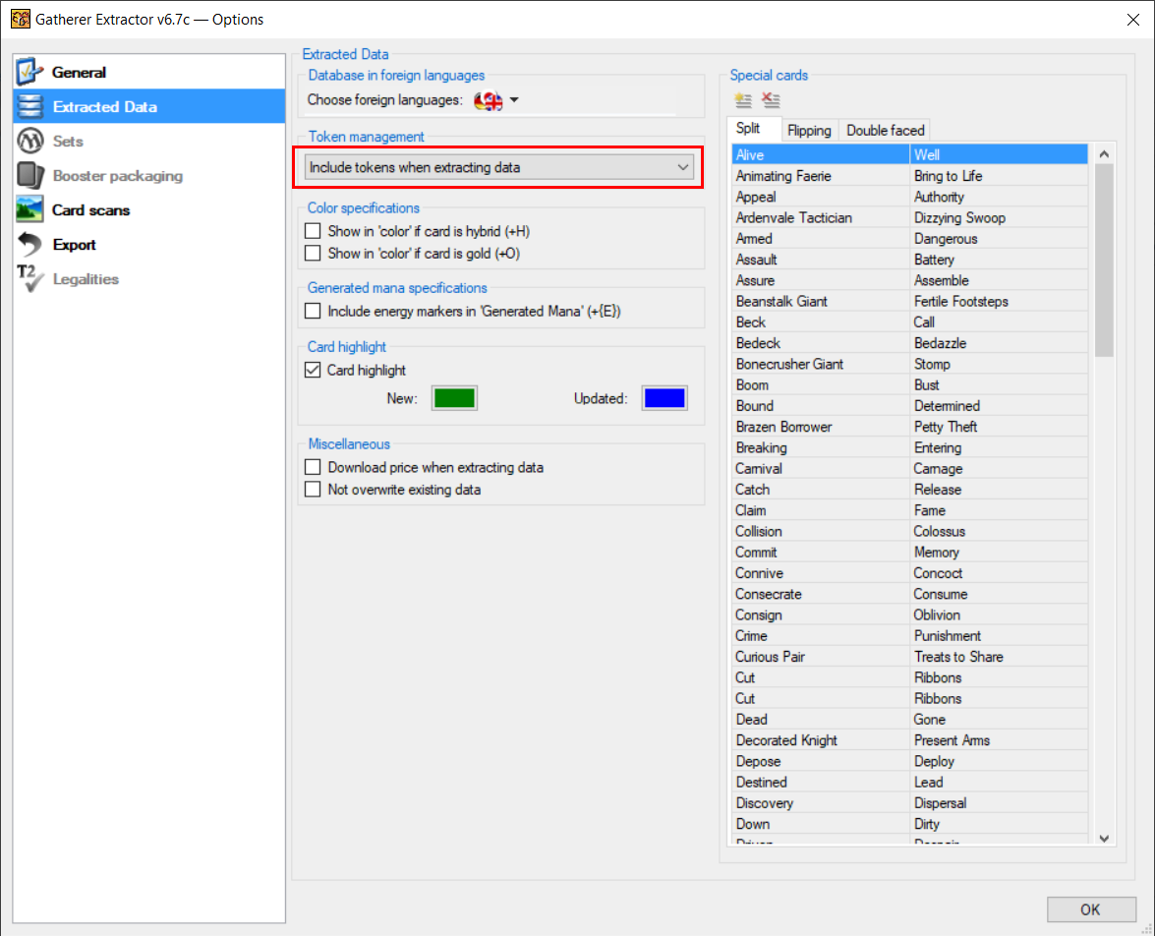
Task: Uncheck the Card highlight checkbox
Action: coord(313,371)
